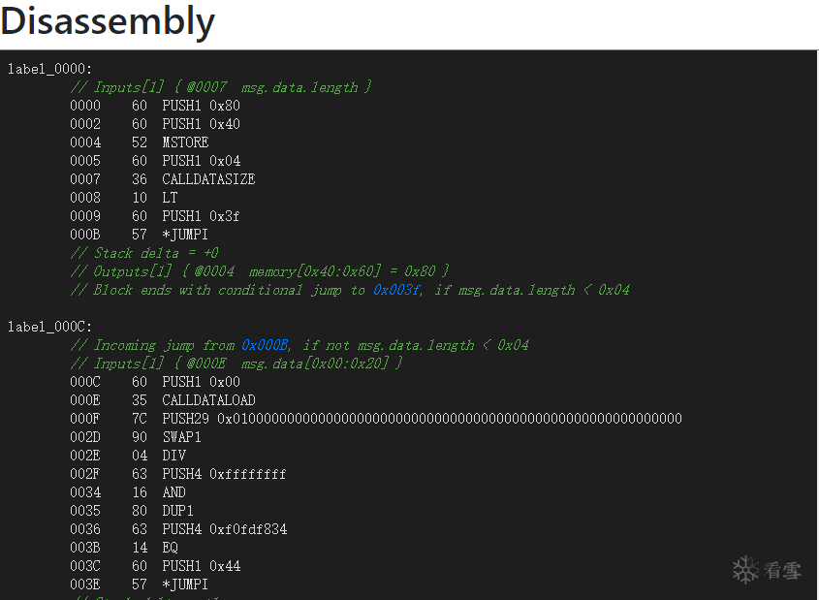Open the blue 0x000B incoming jump link
Screen dimensions: 819x600
(265, 345)
